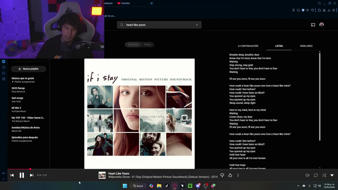The height and width of the screenshot is (190, 338).
Task: Click the send/flow arrow icon in toolbar
Action: tap(308, 10)
